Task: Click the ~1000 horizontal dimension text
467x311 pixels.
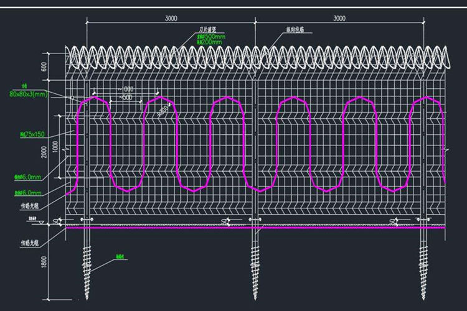Action: point(126,88)
